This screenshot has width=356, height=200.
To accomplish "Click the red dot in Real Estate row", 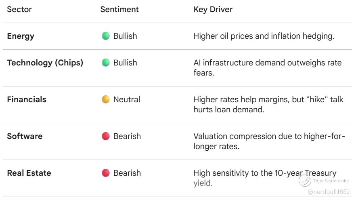I will 106,173.
